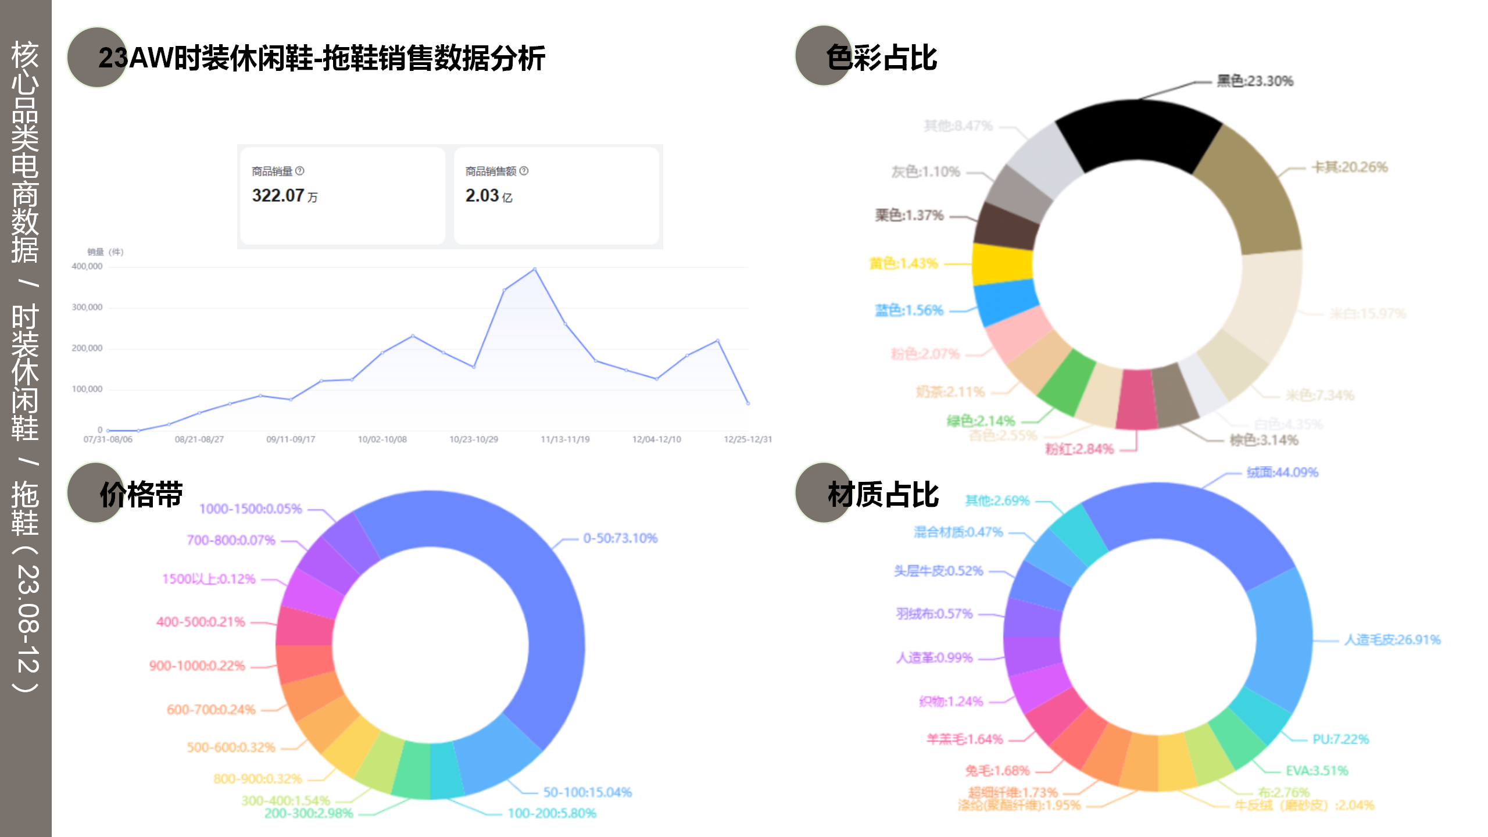
Task: Click the 色彩占比 section heading
Action: click(x=882, y=58)
